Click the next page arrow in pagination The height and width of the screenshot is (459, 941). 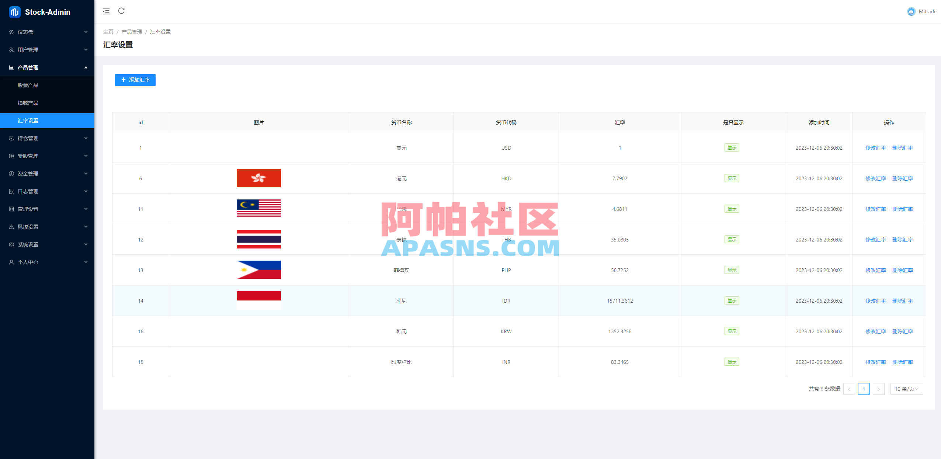879,389
